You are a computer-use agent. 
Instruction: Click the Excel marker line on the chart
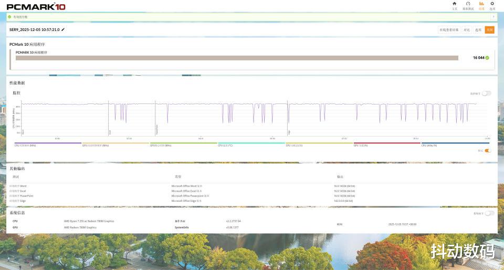(108, 118)
